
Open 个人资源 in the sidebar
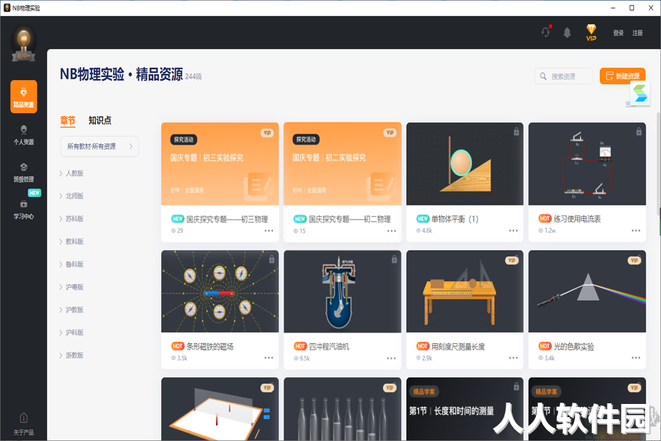click(x=24, y=135)
